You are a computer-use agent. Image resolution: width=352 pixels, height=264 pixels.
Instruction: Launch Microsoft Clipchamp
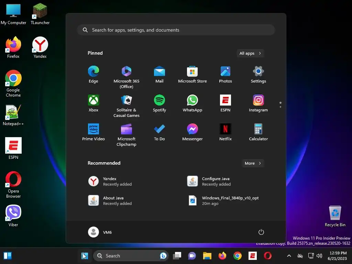tap(126, 135)
